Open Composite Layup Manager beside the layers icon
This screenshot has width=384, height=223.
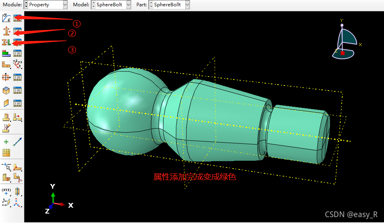click(17, 53)
